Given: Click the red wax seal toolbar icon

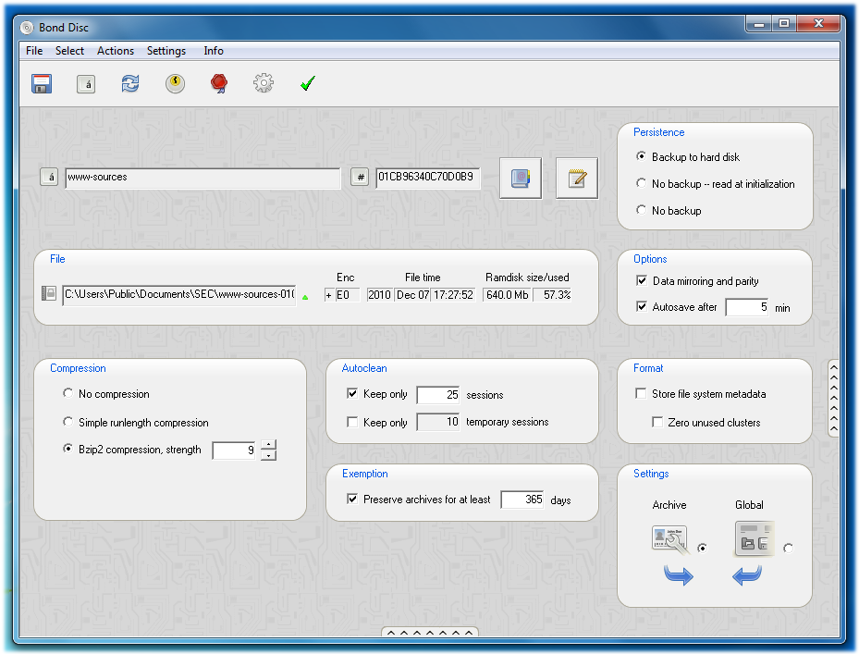Looking at the screenshot, I should (219, 83).
